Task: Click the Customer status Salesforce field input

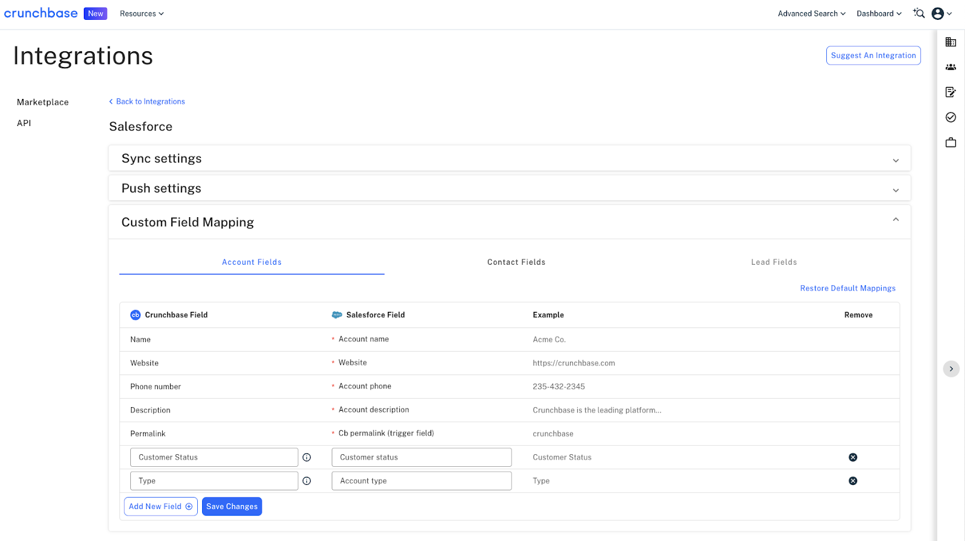Action: (422, 457)
